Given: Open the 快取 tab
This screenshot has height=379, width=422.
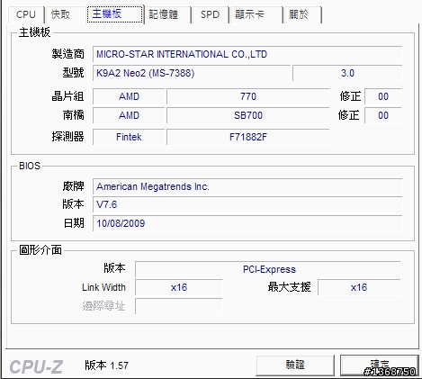Looking at the screenshot, I should tap(61, 14).
